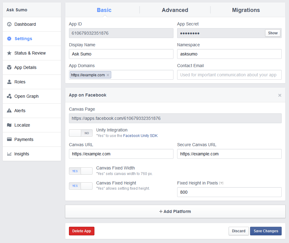This screenshot has width=289, height=243.
Task: Focus the Contact Email field
Action: [x=229, y=75]
